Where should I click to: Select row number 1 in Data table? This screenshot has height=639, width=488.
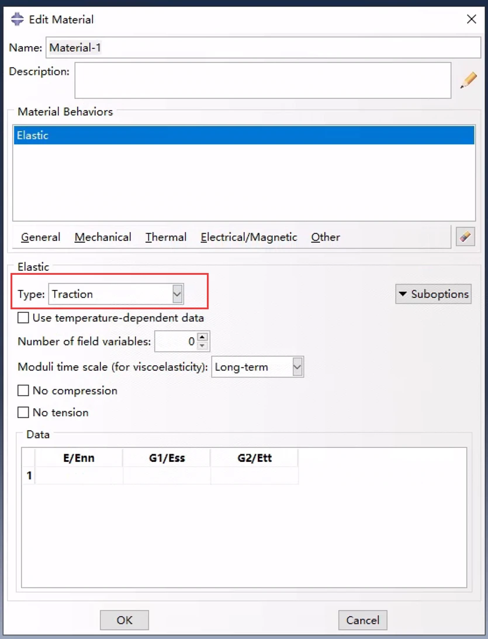tap(29, 475)
